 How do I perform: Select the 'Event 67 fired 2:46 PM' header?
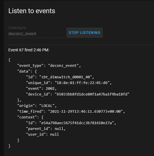point(29,50)
